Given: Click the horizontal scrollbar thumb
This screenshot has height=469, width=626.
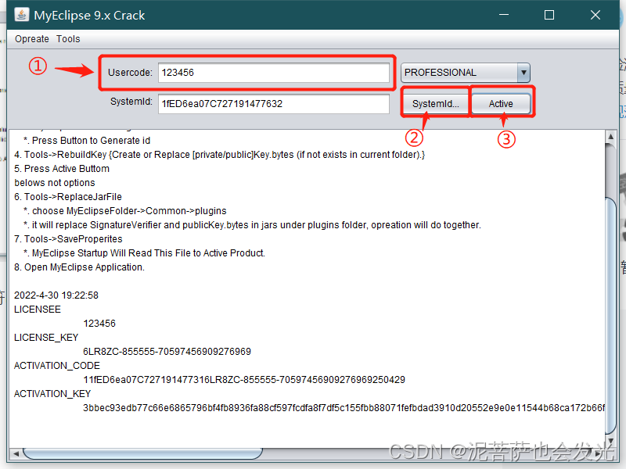Looking at the screenshot, I should 142,453.
